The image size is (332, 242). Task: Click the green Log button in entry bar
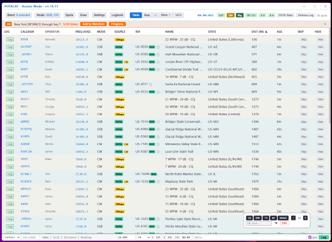click(x=324, y=238)
